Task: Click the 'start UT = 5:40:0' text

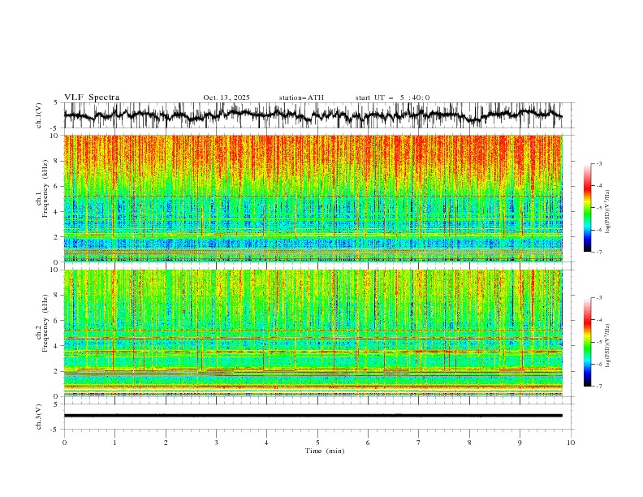Action: click(x=392, y=97)
